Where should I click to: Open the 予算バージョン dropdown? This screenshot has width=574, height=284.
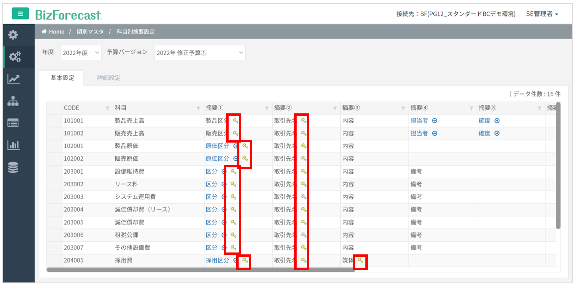click(x=199, y=53)
